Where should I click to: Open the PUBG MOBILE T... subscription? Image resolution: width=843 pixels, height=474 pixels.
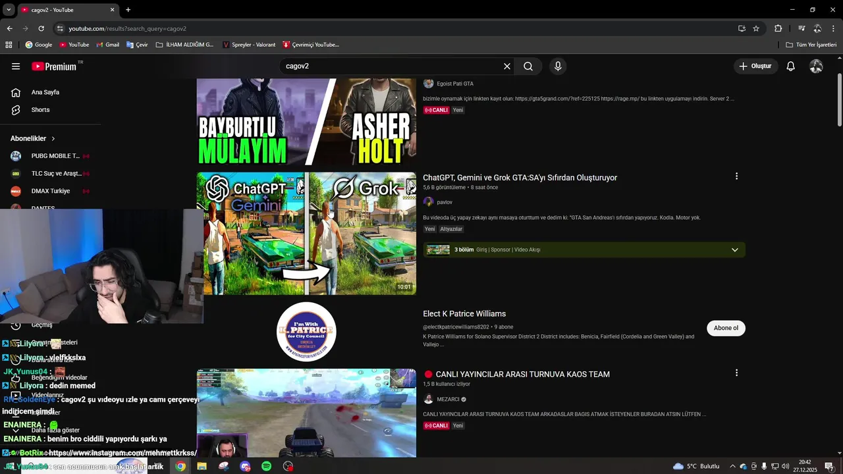point(50,156)
